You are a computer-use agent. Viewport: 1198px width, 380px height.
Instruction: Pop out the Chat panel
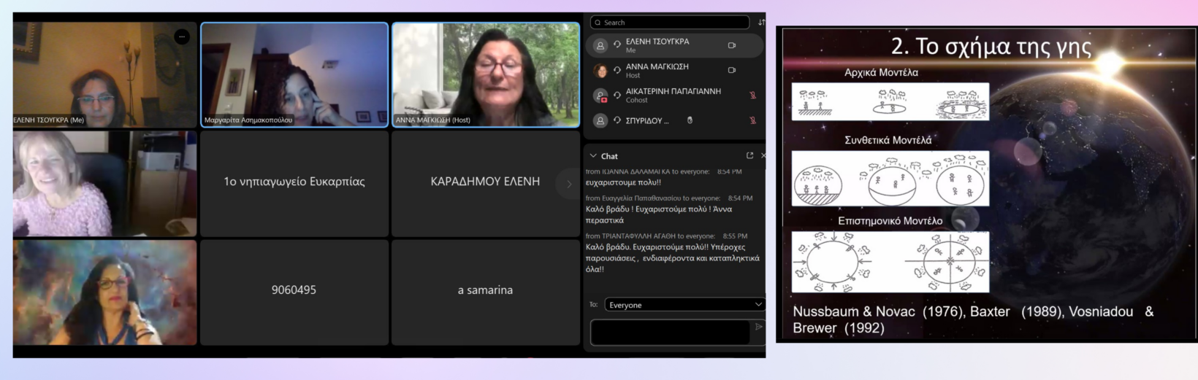[749, 155]
